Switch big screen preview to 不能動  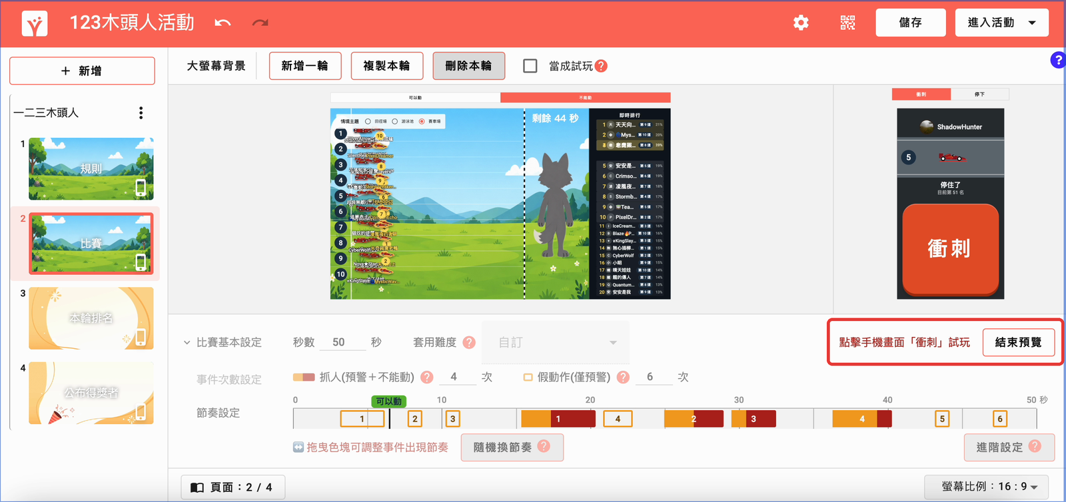(x=585, y=98)
